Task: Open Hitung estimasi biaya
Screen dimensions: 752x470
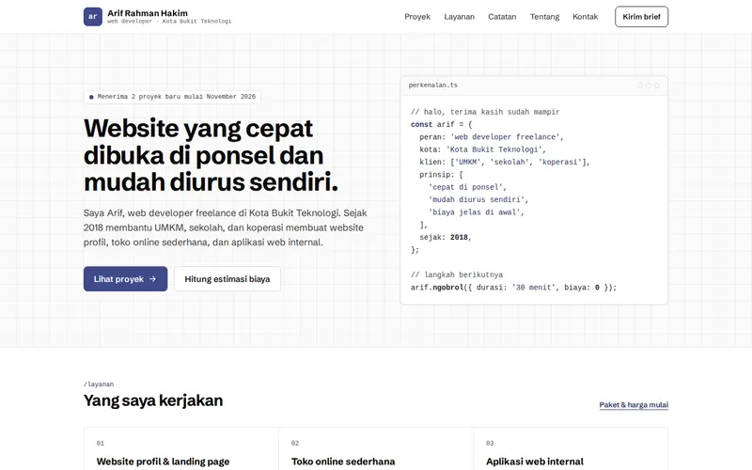Action: click(x=227, y=278)
